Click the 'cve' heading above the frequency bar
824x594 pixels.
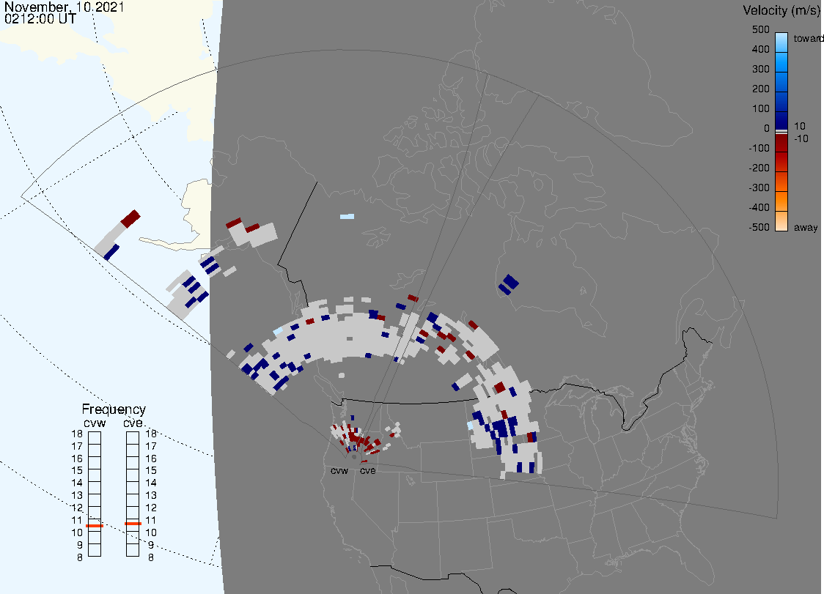[133, 423]
